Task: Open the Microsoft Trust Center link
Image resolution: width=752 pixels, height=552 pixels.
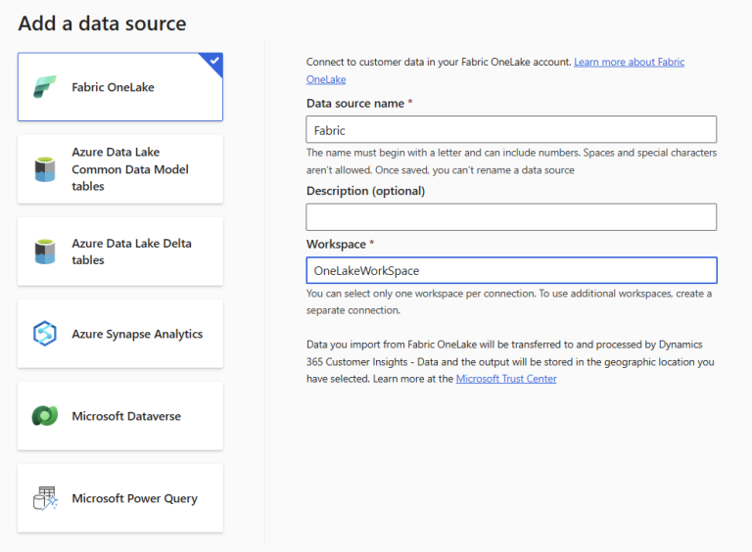Action: [506, 379]
